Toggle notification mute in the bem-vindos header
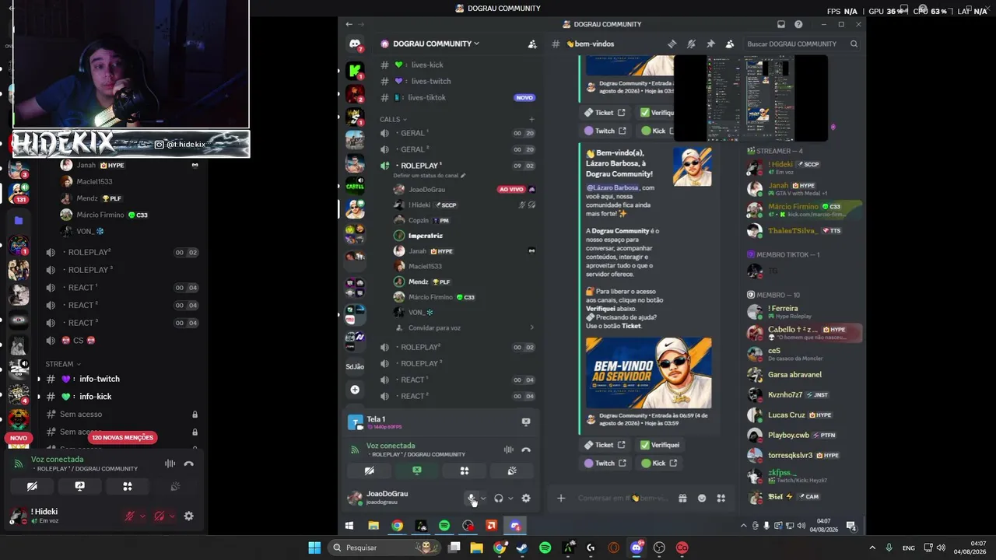 pyautogui.click(x=691, y=44)
